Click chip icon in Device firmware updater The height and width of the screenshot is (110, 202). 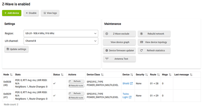tap(107, 50)
